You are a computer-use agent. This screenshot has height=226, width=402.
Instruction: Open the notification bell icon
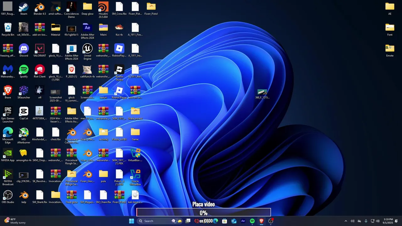(396, 221)
